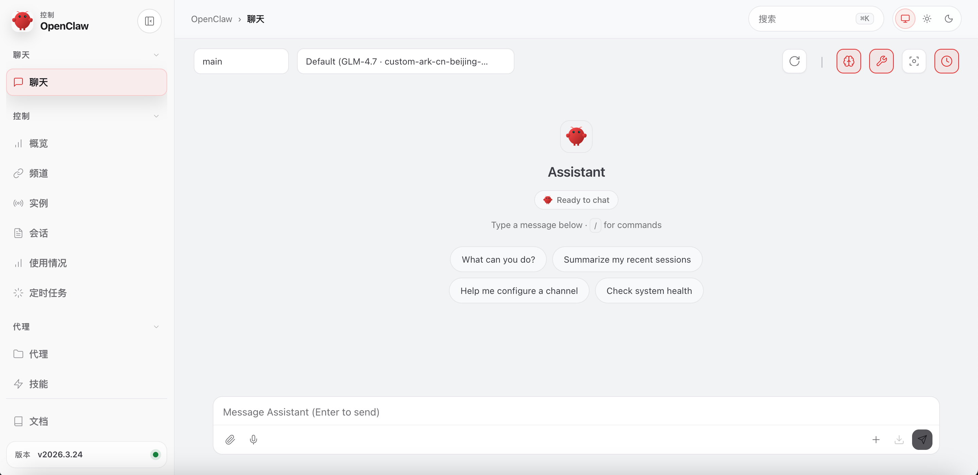Toggle the wrench tools icon

coord(881,61)
